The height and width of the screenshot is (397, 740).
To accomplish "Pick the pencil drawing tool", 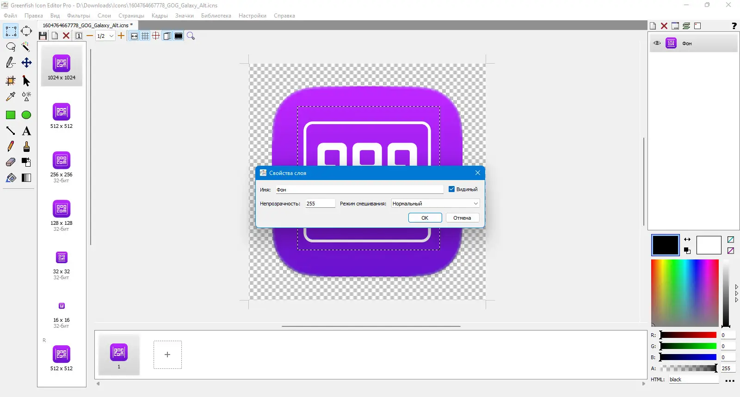I will (11, 146).
